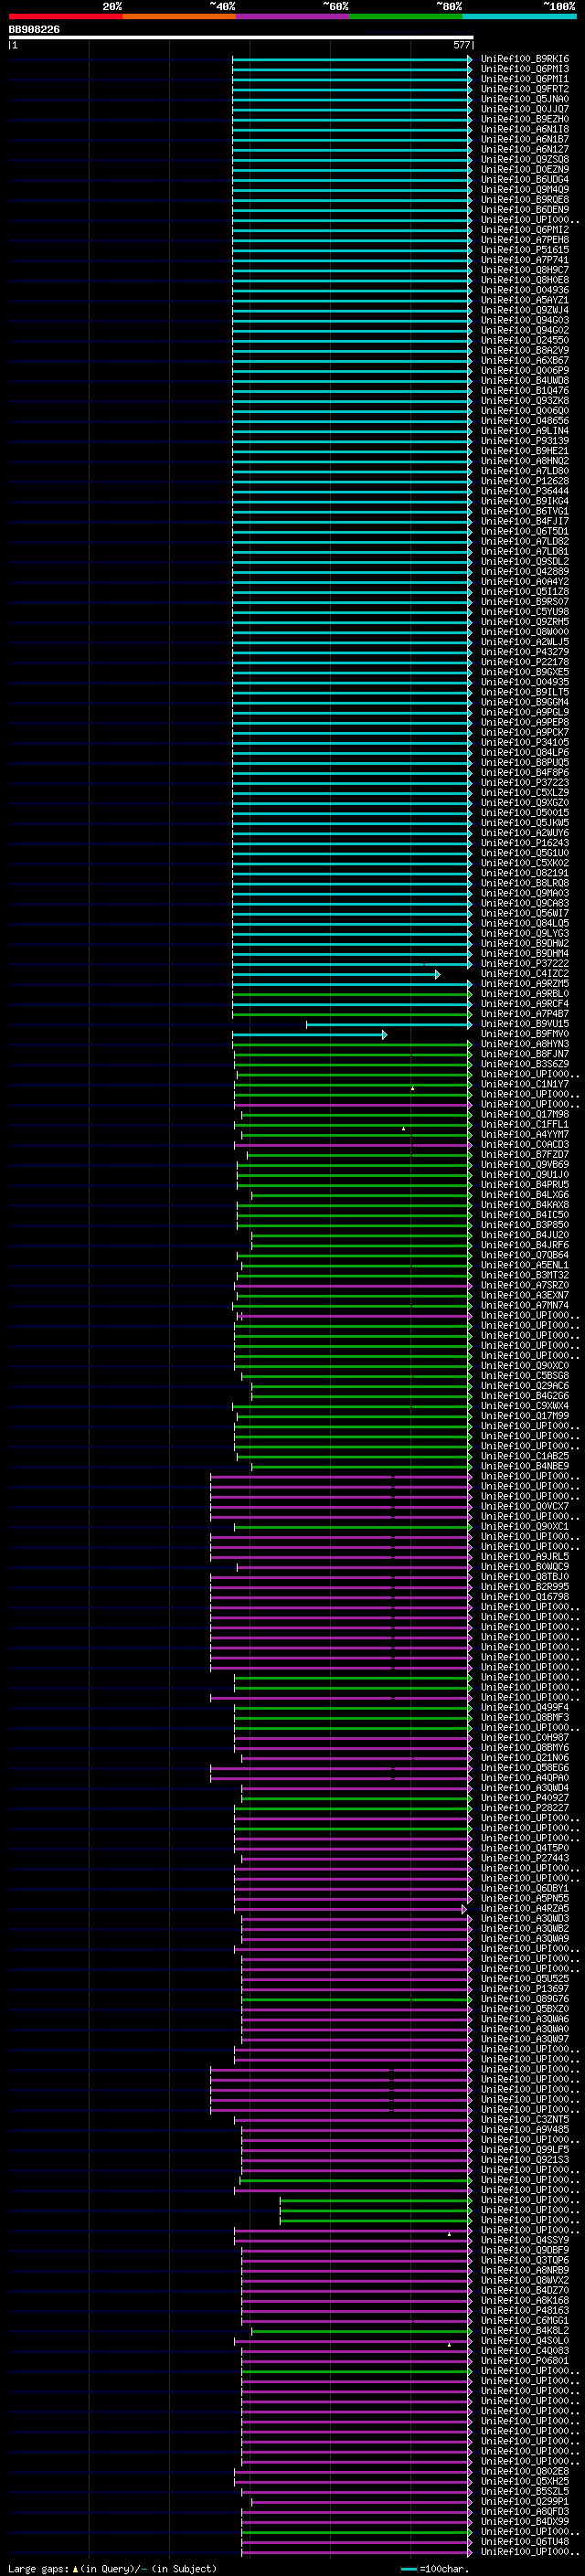
Task: Select the UniRef100_Q9DBF9 entry
Action: pyautogui.click(x=525, y=2250)
